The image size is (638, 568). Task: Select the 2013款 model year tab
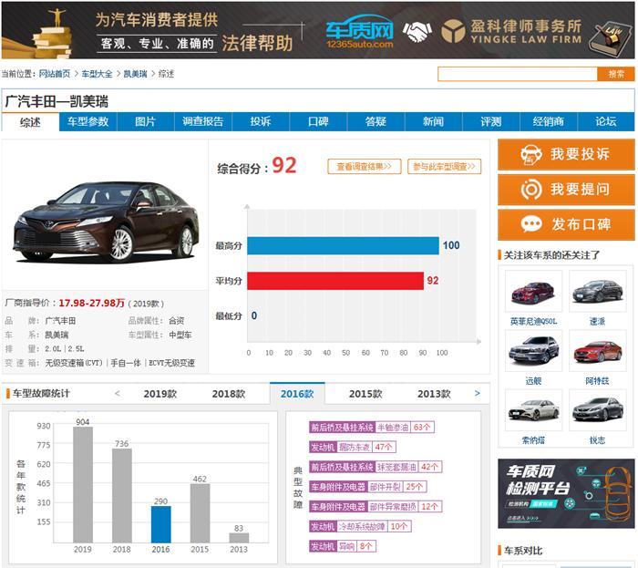pyautogui.click(x=434, y=394)
